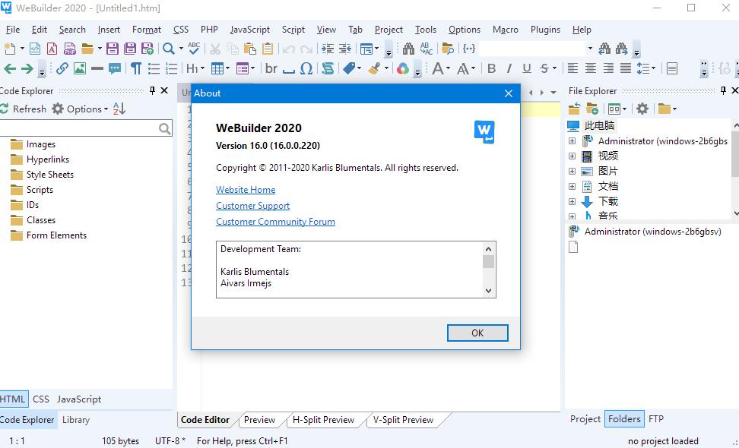Toggle sort order in Code Explorer
Image resolution: width=739 pixels, height=448 pixels.
pyautogui.click(x=119, y=109)
